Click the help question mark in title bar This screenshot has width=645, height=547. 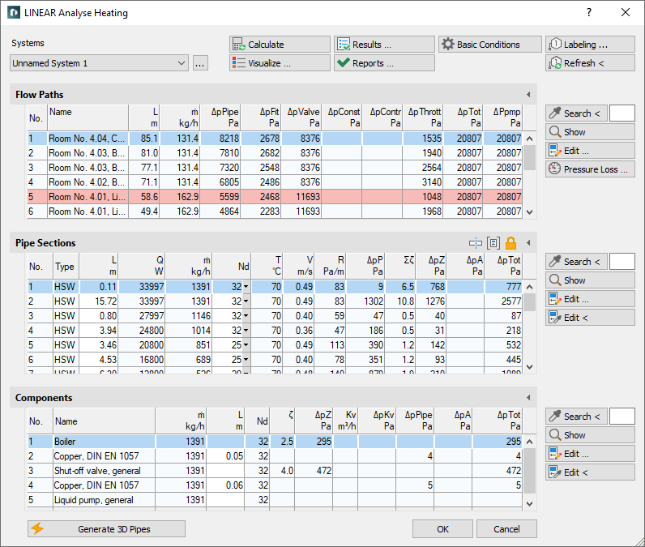click(589, 12)
